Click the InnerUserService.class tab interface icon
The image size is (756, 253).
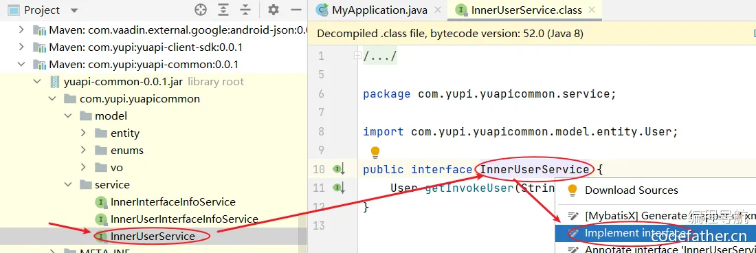tap(461, 10)
